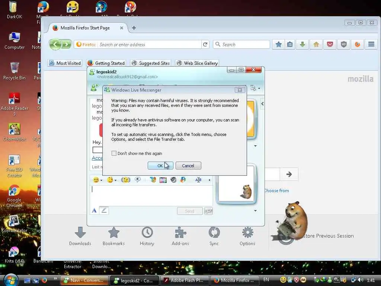The image size is (381, 286).
Task: Cancel the Messenger virus warning dialog
Action: [188, 166]
